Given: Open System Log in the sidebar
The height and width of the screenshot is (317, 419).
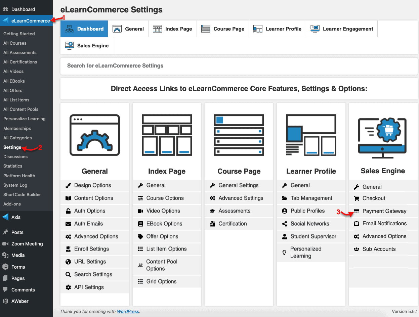Looking at the screenshot, I should tap(15, 185).
